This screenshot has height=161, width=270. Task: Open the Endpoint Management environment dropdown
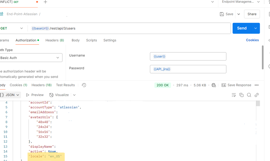[x=241, y=2]
